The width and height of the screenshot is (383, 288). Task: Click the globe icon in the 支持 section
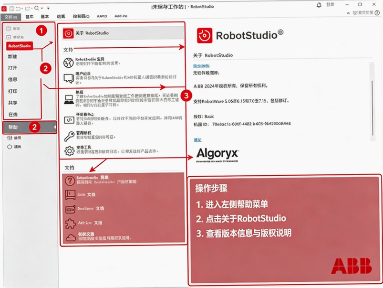(x=69, y=63)
